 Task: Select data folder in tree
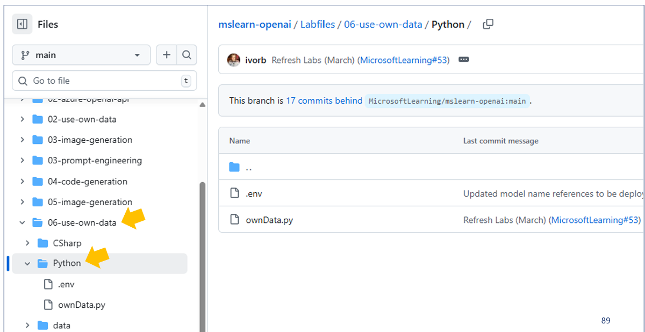pos(61,326)
